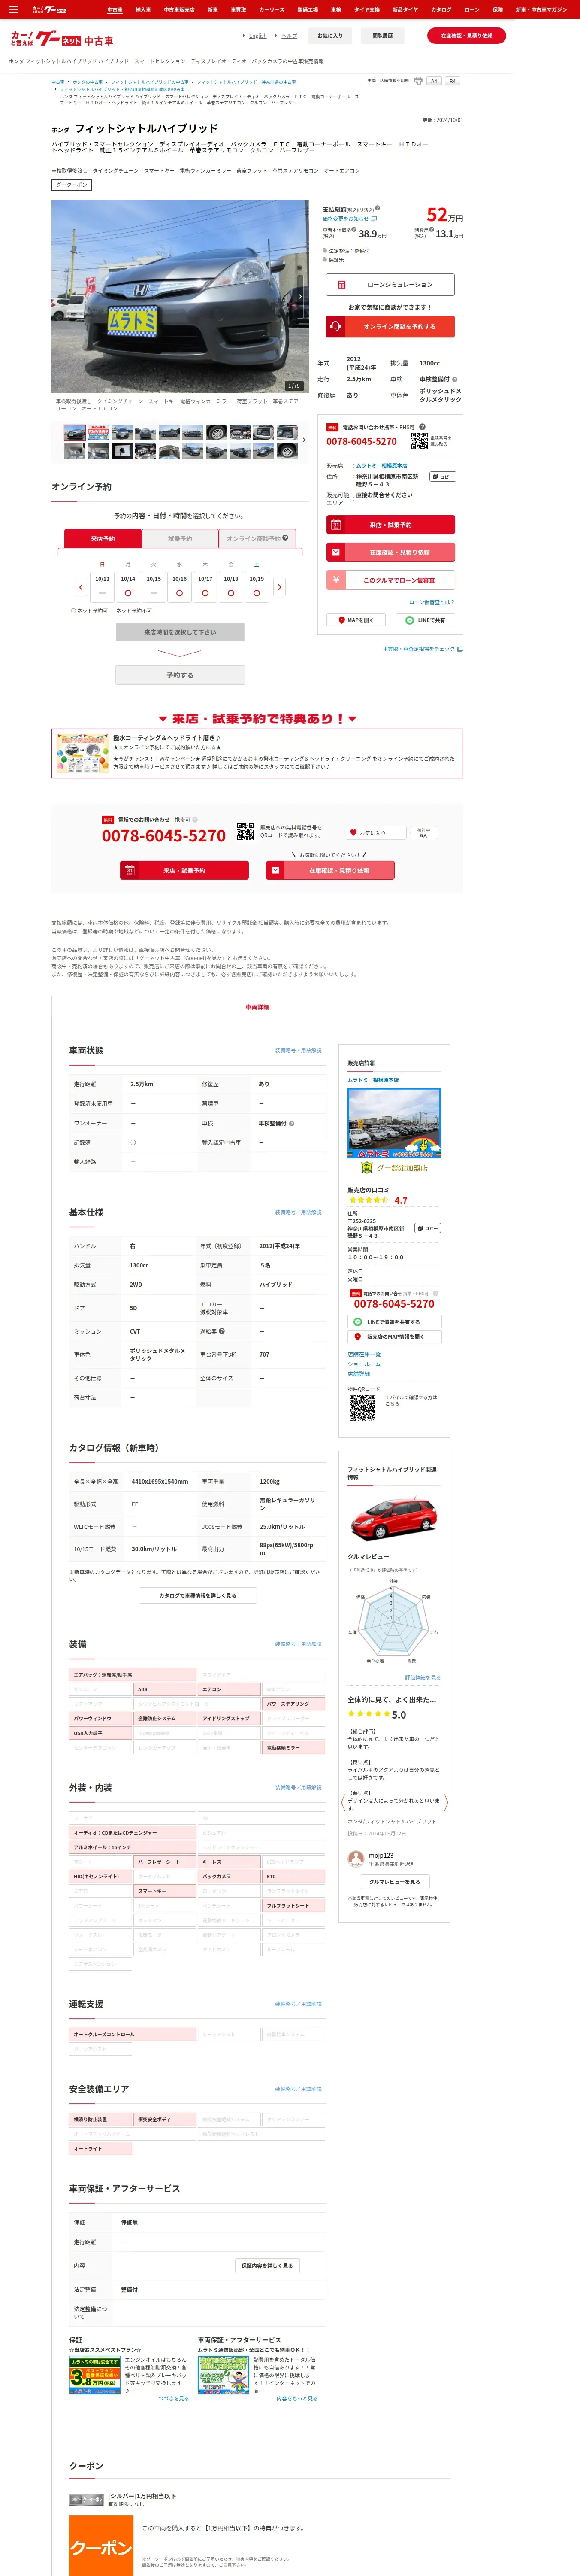
Task: Select the 10/14 reservation date circle
Action: (128, 593)
